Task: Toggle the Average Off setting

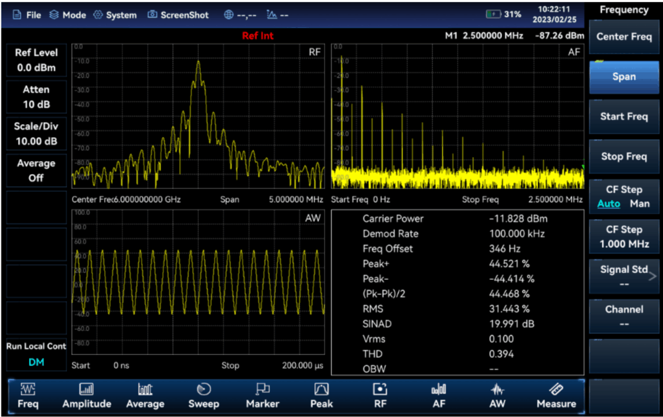Action: coord(36,170)
